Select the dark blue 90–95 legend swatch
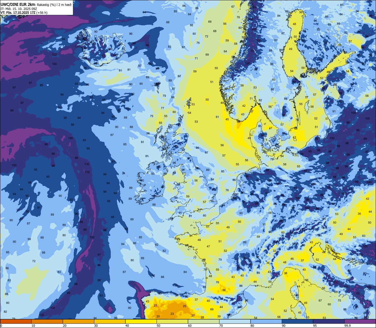Screen dimensions: 376x328 (x=297, y=321)
